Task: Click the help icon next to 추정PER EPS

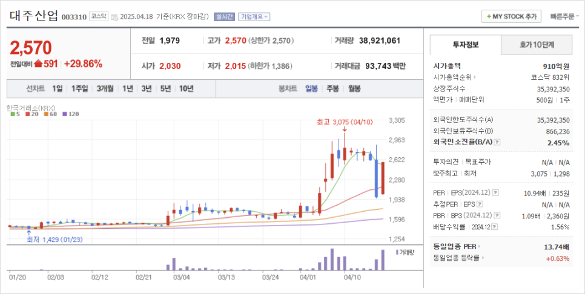Action: pyautogui.click(x=480, y=204)
